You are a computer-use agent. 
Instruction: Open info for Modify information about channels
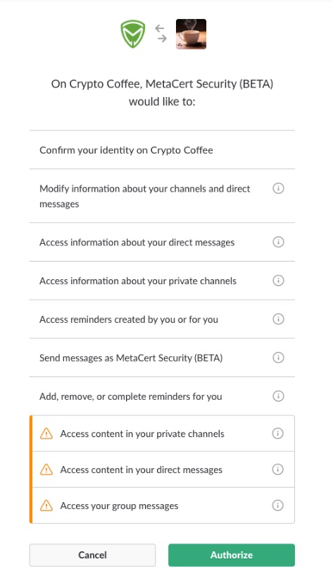coord(278,188)
